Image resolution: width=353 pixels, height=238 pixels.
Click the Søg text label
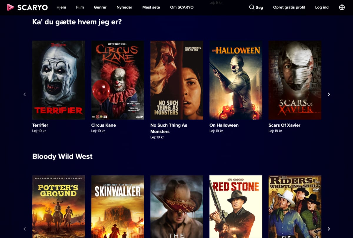(259, 8)
